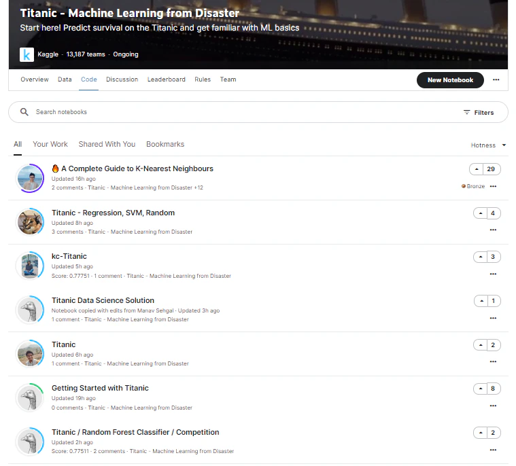Click Score: 0.77511 under Random Forest Classifier

coord(70,451)
